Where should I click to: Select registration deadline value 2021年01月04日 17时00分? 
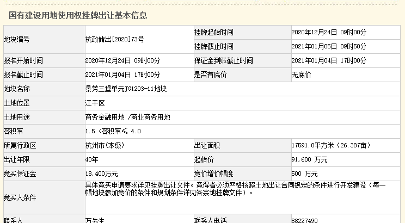pos(122,75)
